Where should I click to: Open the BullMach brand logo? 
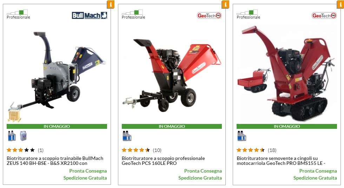tap(90, 15)
